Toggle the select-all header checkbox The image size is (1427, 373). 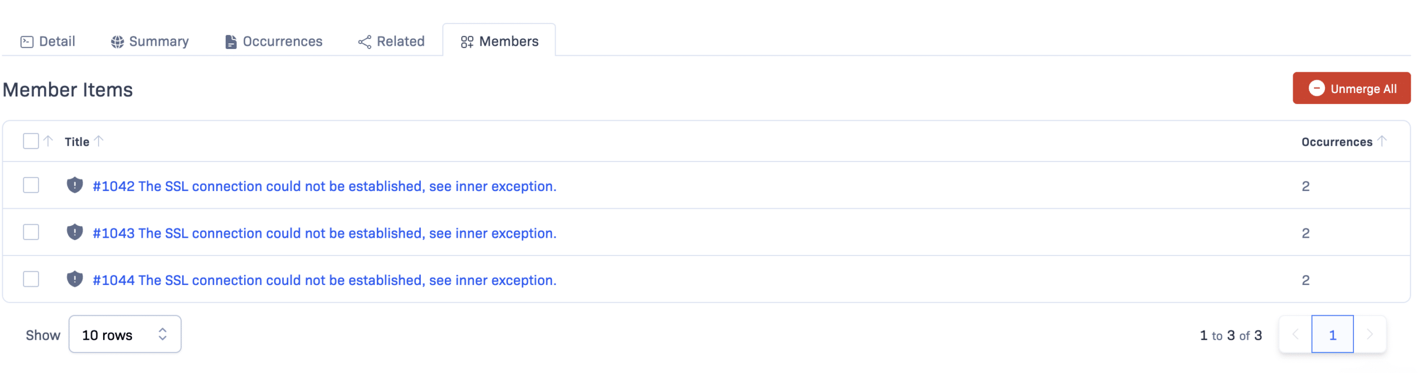[31, 141]
